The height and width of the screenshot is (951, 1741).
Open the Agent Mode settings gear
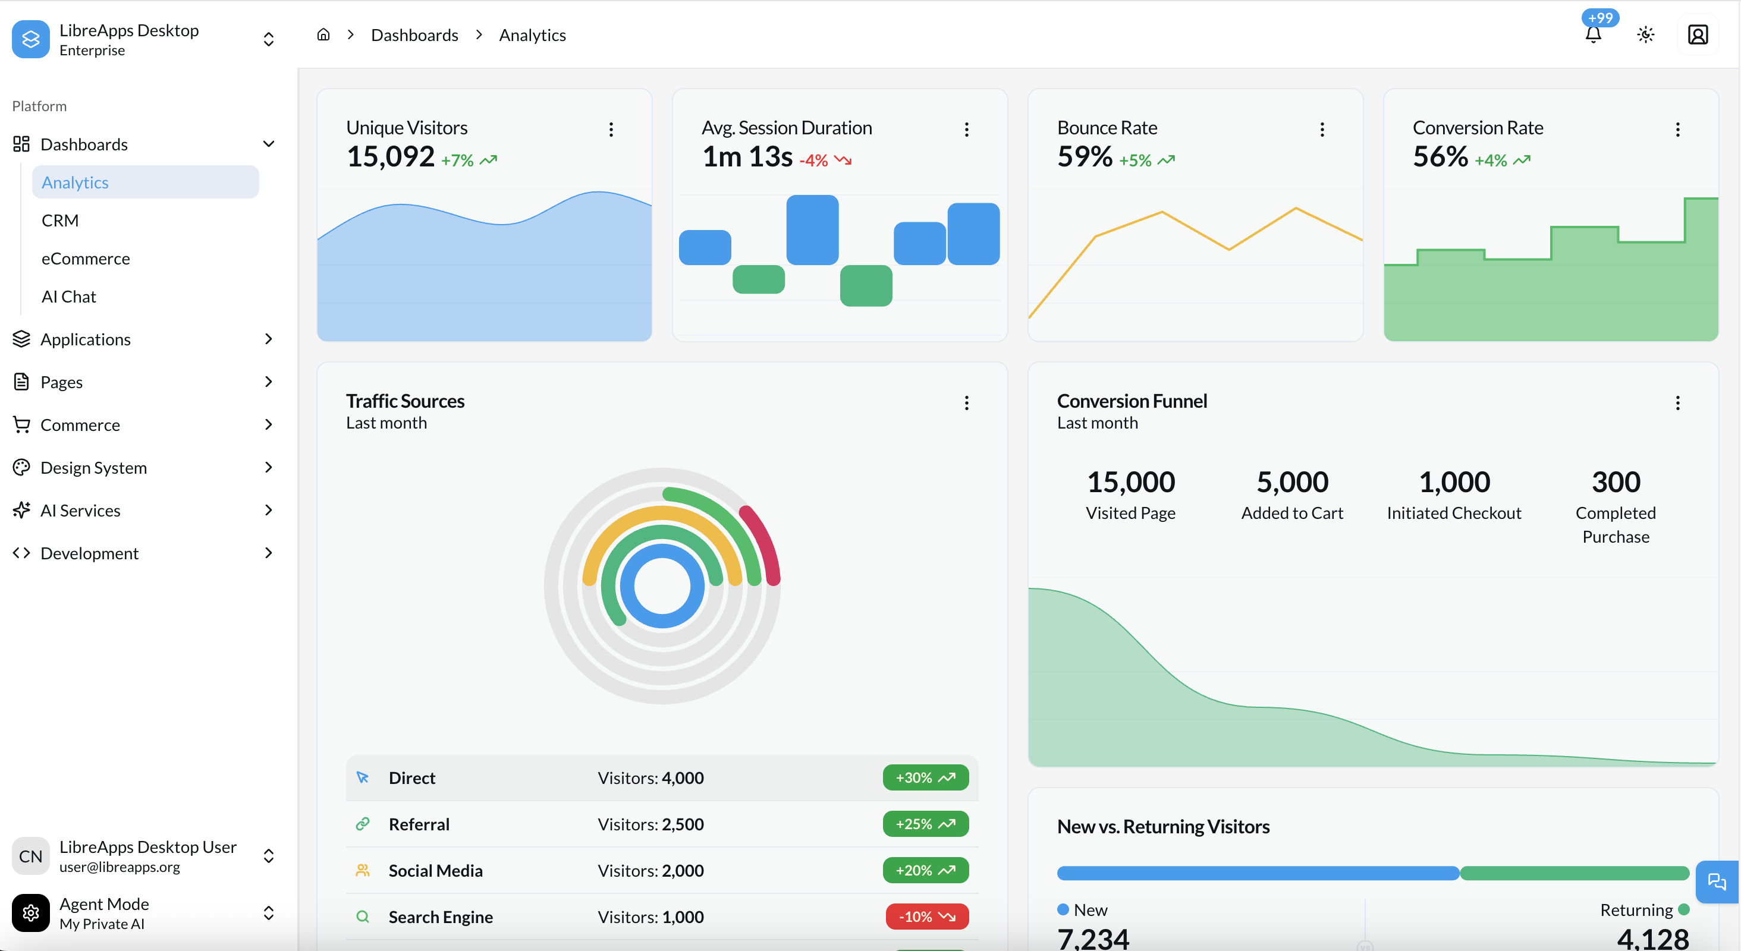click(30, 912)
